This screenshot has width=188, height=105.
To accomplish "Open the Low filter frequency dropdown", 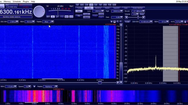I will click(x=103, y=11).
